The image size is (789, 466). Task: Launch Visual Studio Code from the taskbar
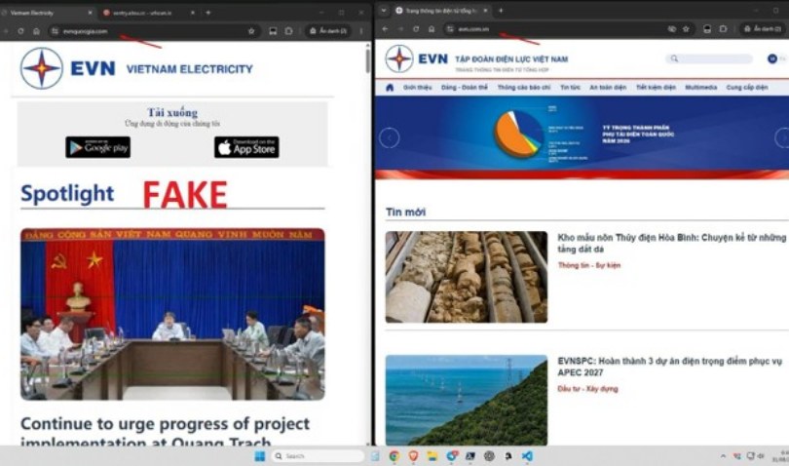click(527, 456)
